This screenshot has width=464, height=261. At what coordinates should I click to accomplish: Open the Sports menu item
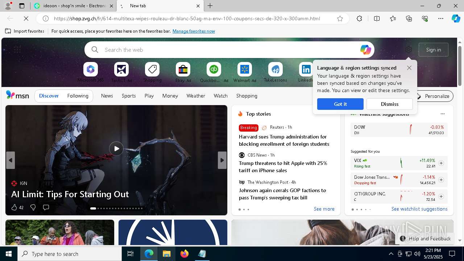point(129,96)
